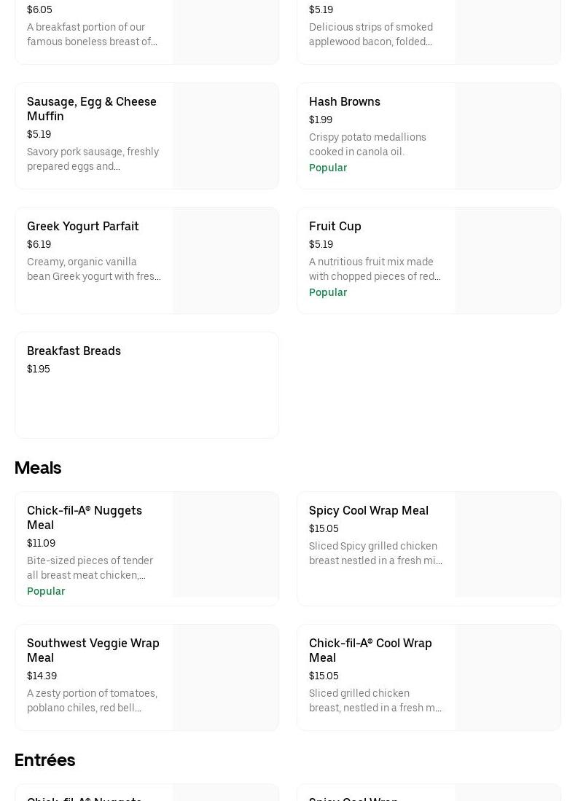Click the Greek Yogurt Parfait image thumbnail

click(225, 261)
